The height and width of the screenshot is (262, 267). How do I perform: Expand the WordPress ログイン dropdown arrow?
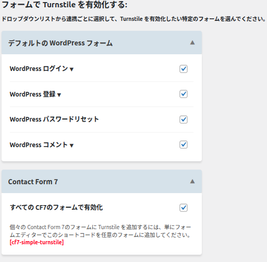coord(71,69)
